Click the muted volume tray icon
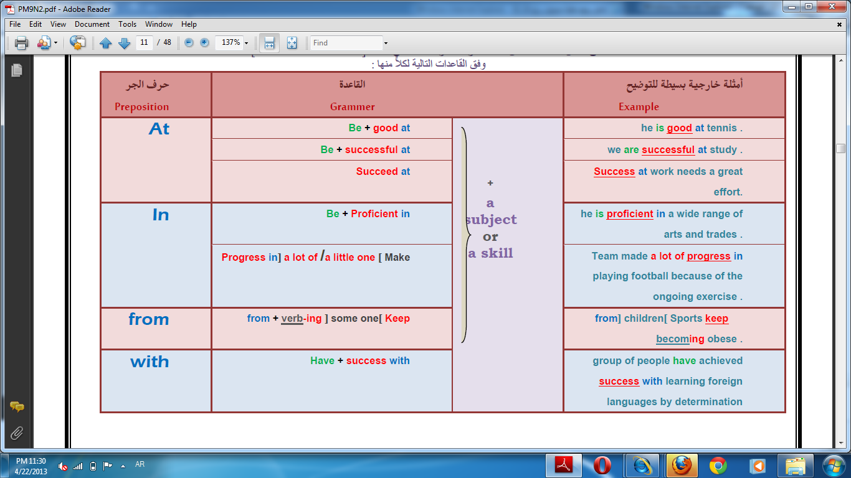 click(x=63, y=466)
